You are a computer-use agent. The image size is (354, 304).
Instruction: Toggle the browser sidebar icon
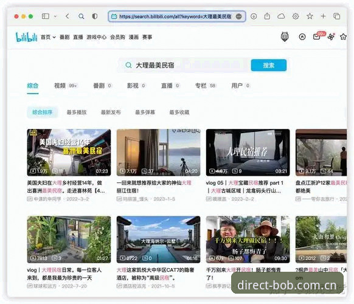pyautogui.click(x=46, y=16)
